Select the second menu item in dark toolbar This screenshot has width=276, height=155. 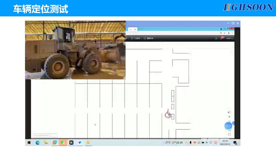[149, 38]
